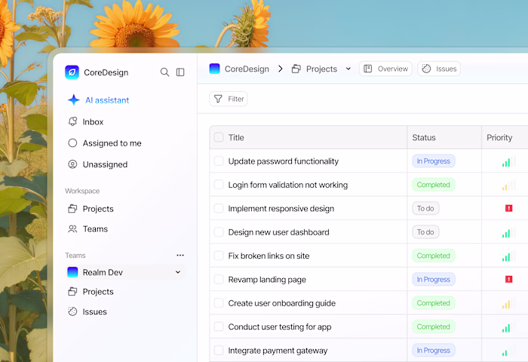Click priority bars for Integrate payment gateway

tap(508, 351)
